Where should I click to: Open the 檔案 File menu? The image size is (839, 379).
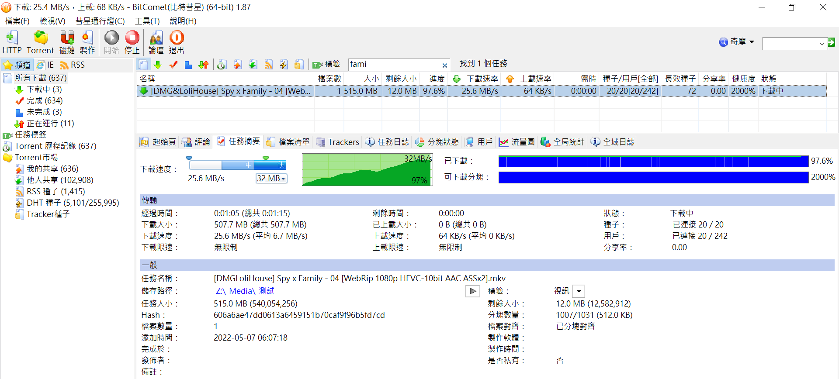[17, 21]
